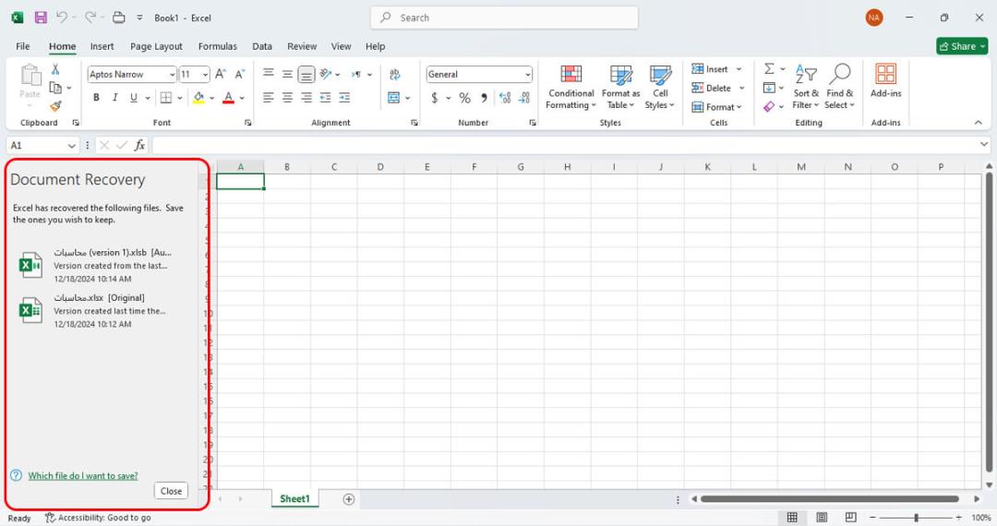This screenshot has width=997, height=526.
Task: Open Find & Select dropdown
Action: pos(839,87)
